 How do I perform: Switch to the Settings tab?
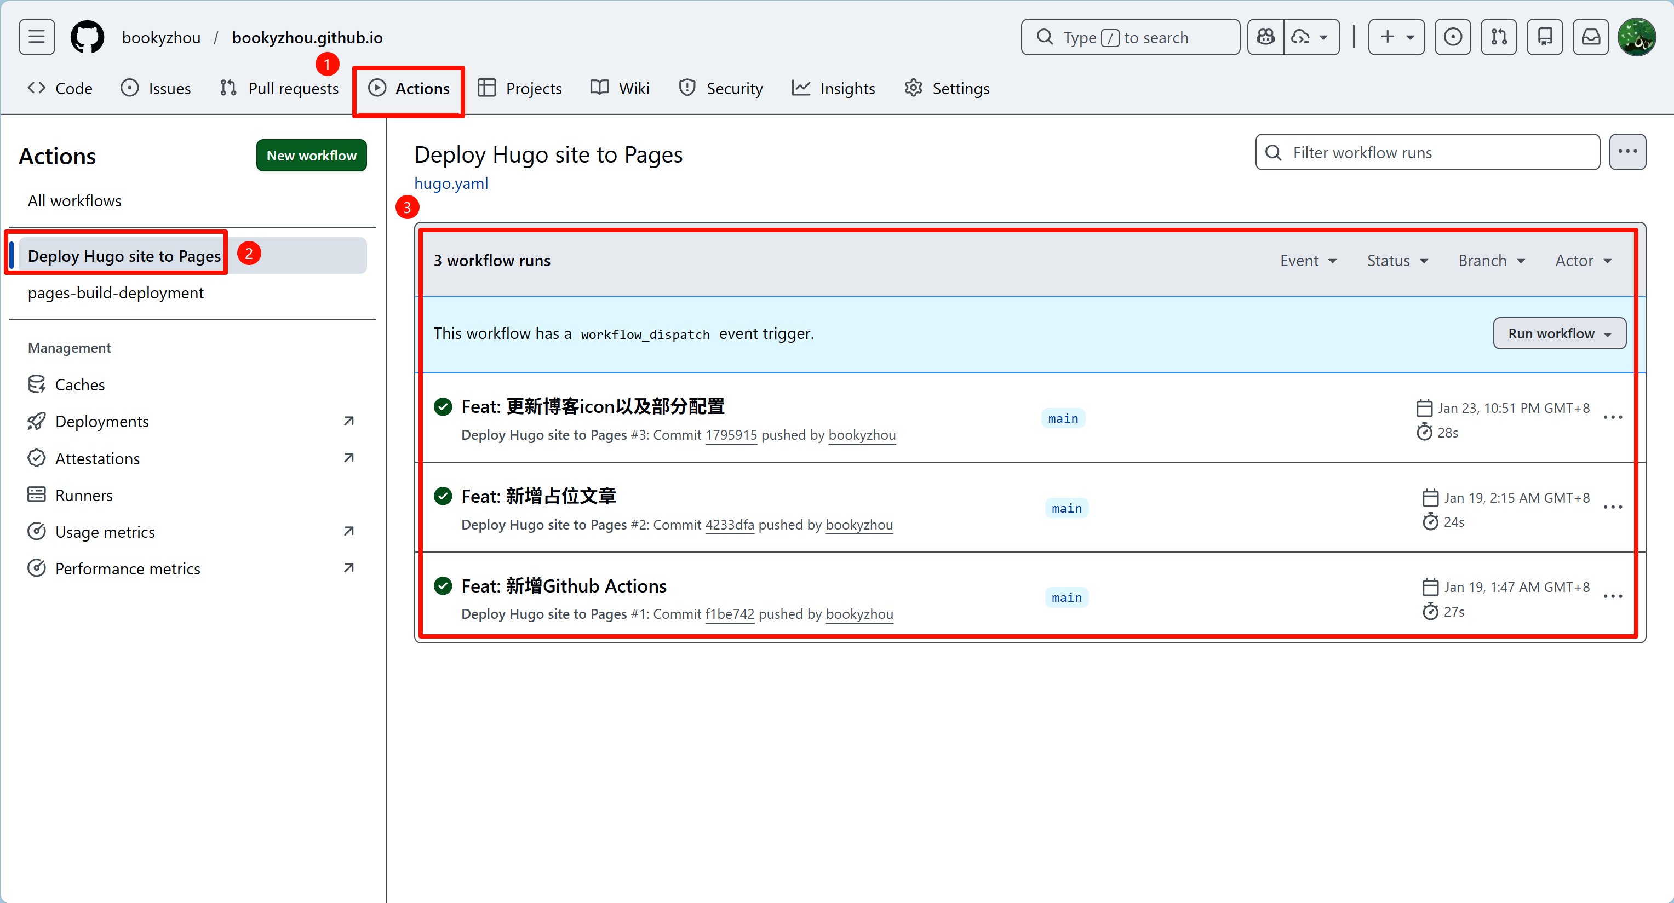[x=947, y=88]
